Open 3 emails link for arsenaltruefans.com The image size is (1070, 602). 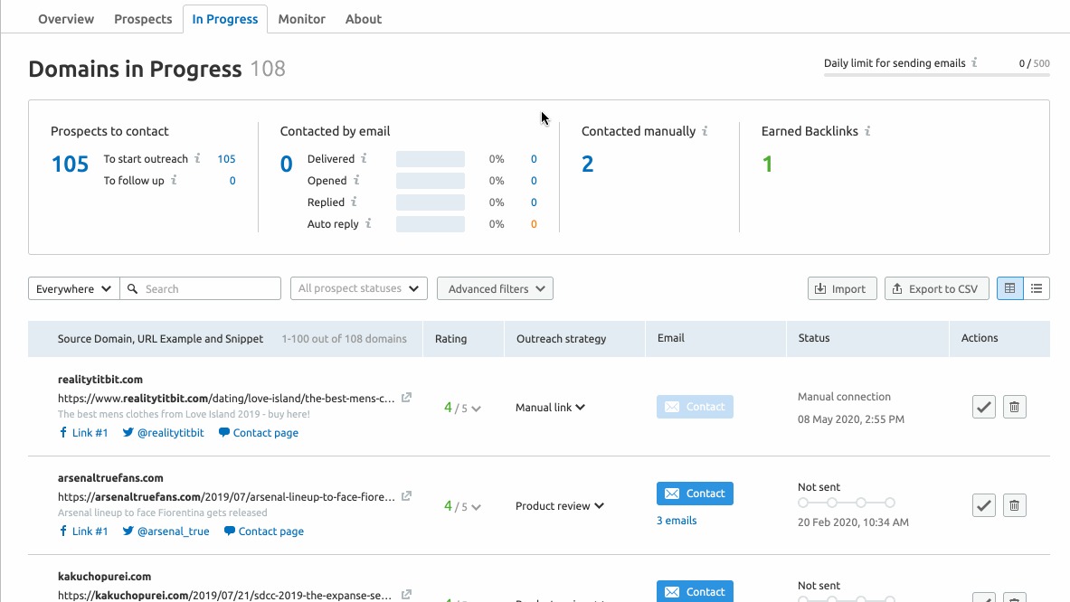[677, 520]
